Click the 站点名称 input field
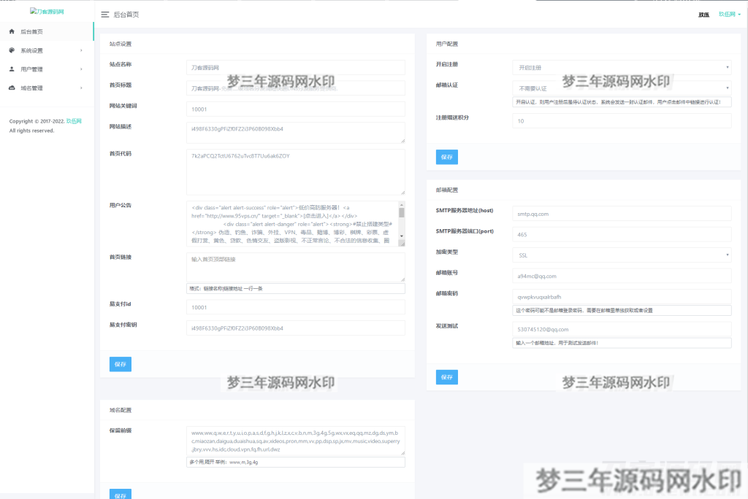 click(x=295, y=68)
